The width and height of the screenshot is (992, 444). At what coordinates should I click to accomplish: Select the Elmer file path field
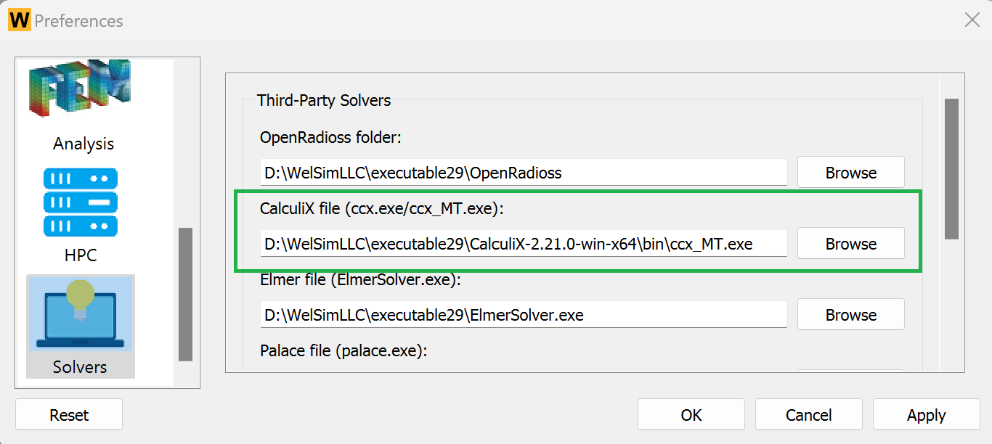[x=523, y=314]
